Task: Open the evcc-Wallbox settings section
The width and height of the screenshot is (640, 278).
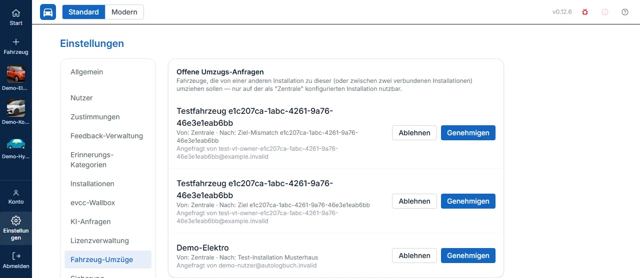Action: (108, 203)
